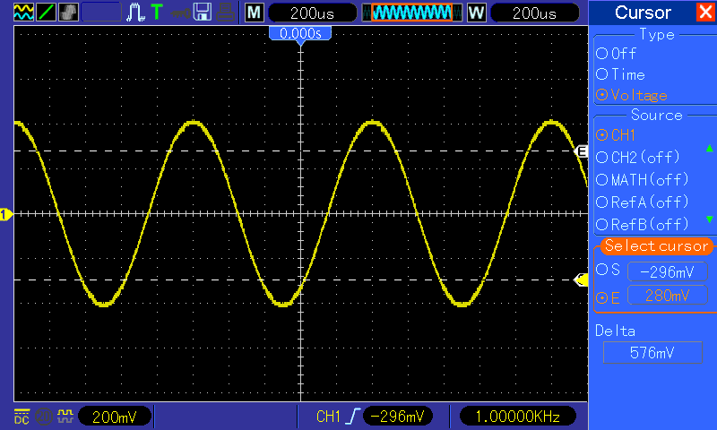Click the pulse measurement icon
This screenshot has height=430, width=717.
point(135,12)
